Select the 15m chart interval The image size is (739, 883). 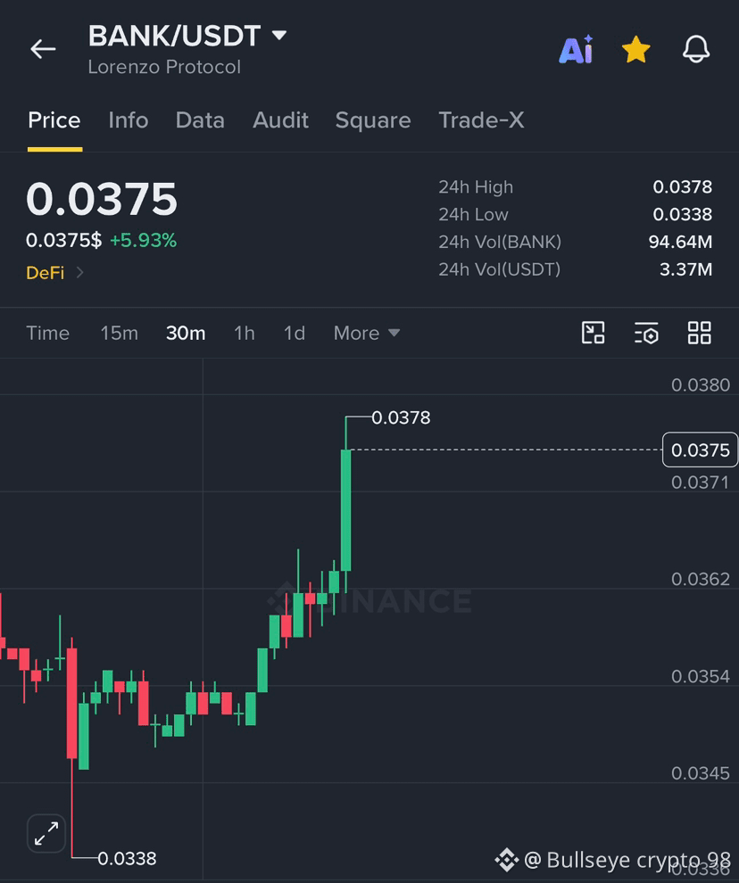click(x=120, y=333)
